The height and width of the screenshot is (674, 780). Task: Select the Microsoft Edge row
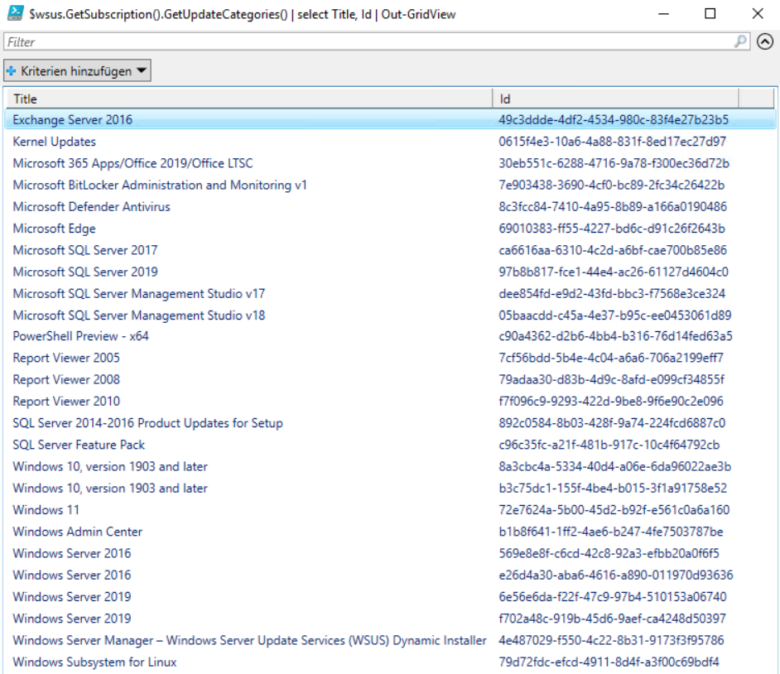[390, 229]
